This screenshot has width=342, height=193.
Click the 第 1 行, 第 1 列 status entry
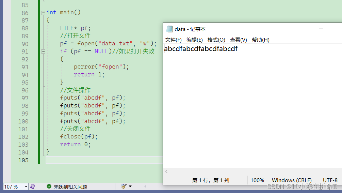point(211,180)
